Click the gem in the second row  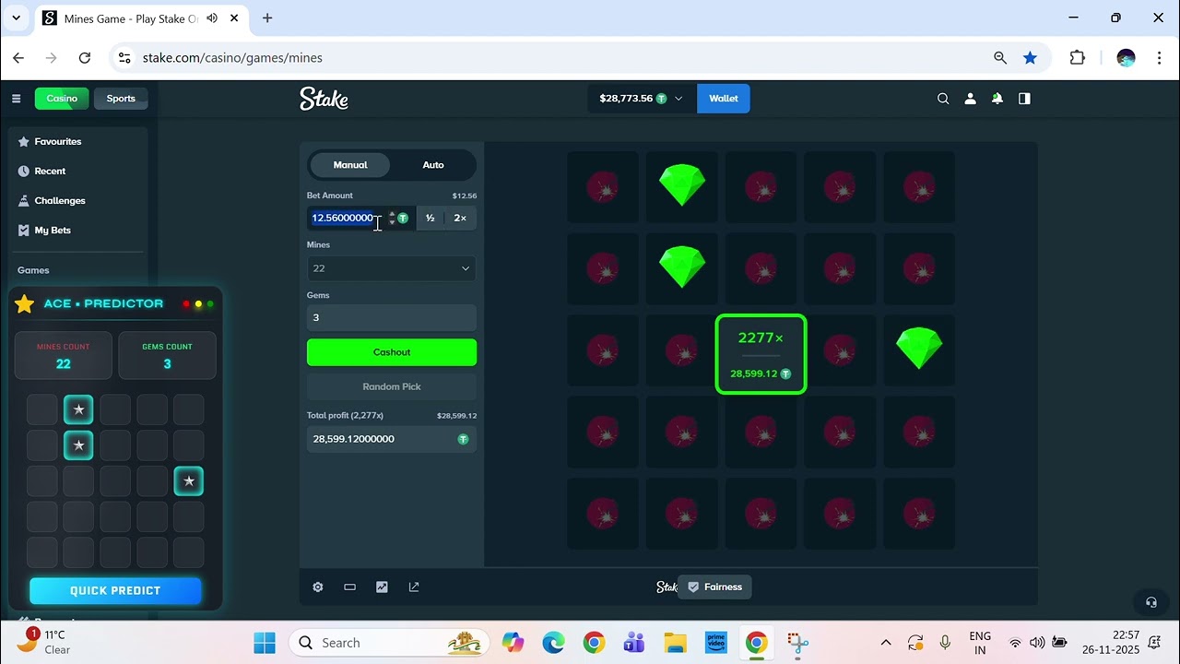tap(682, 267)
